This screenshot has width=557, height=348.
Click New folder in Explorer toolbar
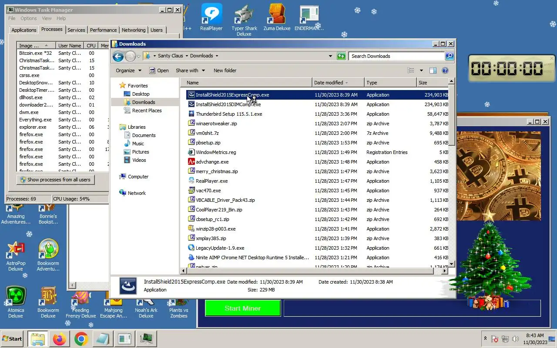225,70
